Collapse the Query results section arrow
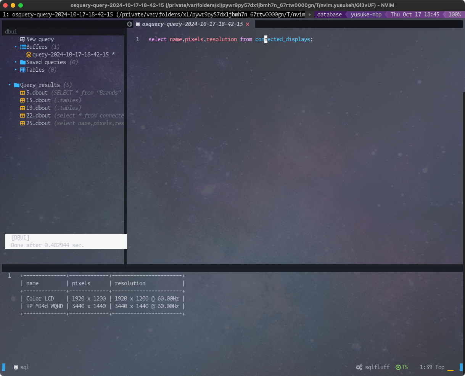This screenshot has height=376, width=465. [10, 85]
